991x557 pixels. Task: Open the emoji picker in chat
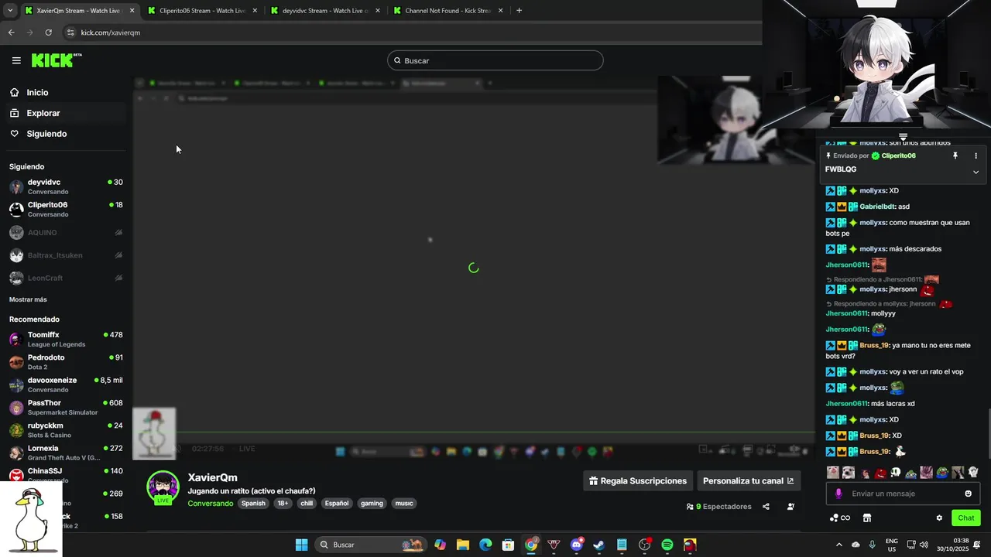click(968, 494)
